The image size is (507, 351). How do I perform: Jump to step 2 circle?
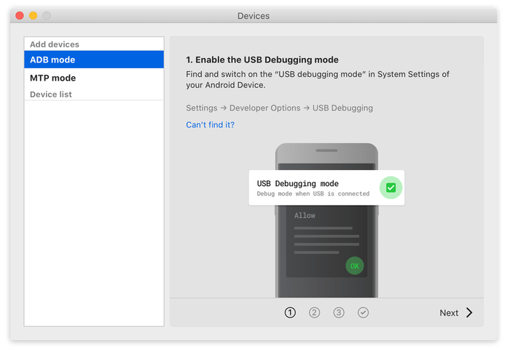314,312
